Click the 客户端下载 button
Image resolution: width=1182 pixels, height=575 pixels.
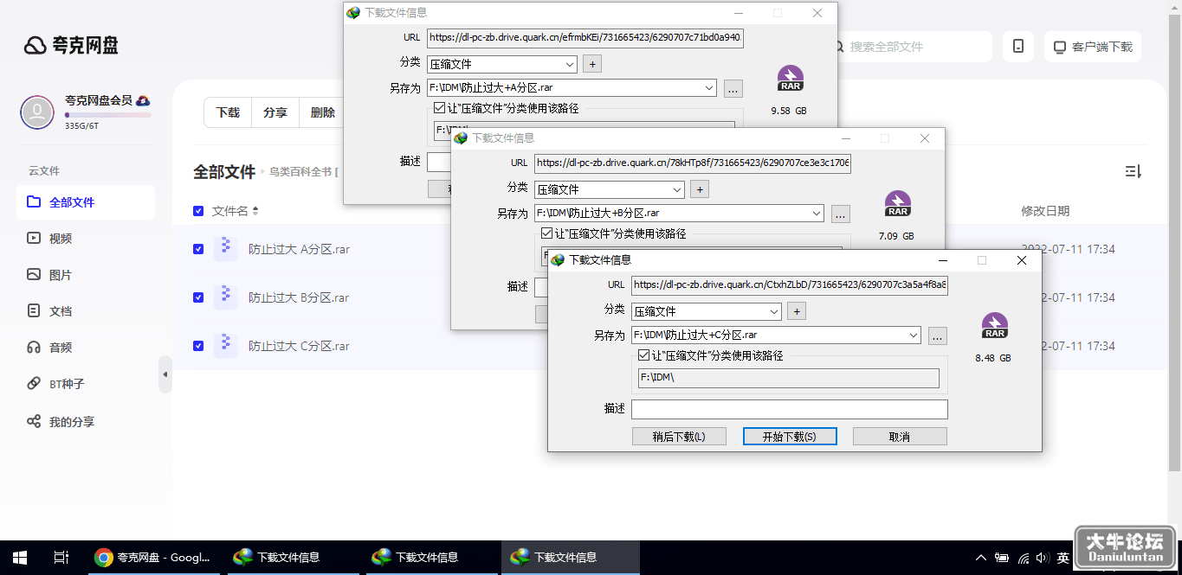(1093, 47)
